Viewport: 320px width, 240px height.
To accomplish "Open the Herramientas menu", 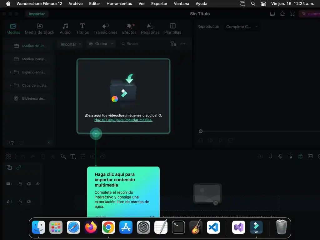I will [119, 3].
